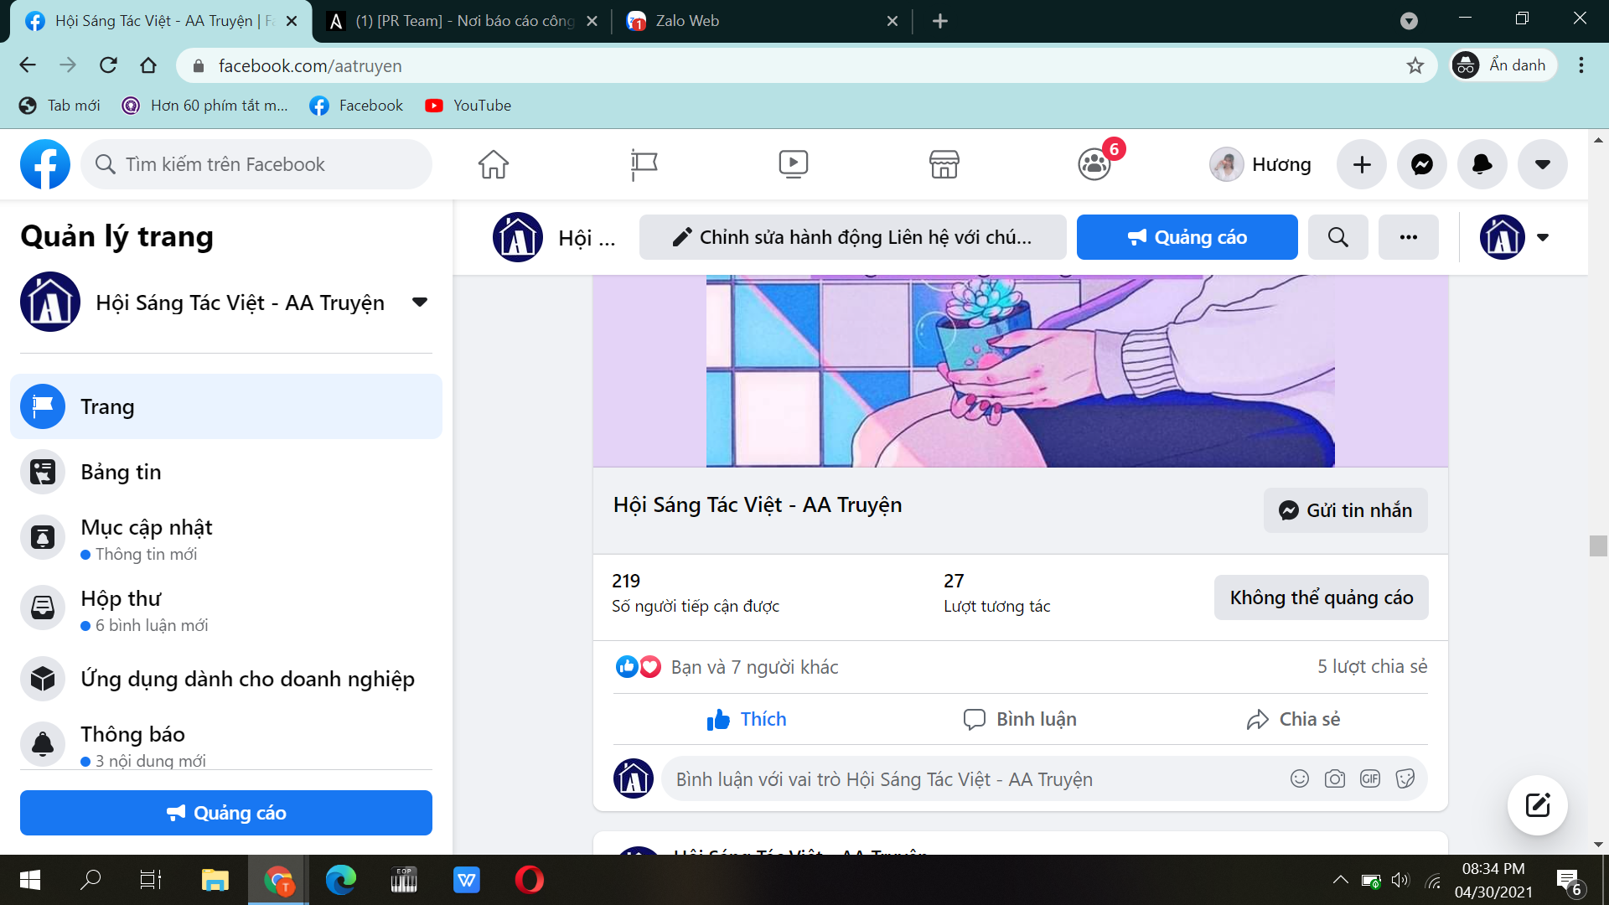Open Hương profile in top bar
Viewport: 1609px width, 905px height.
(1261, 164)
